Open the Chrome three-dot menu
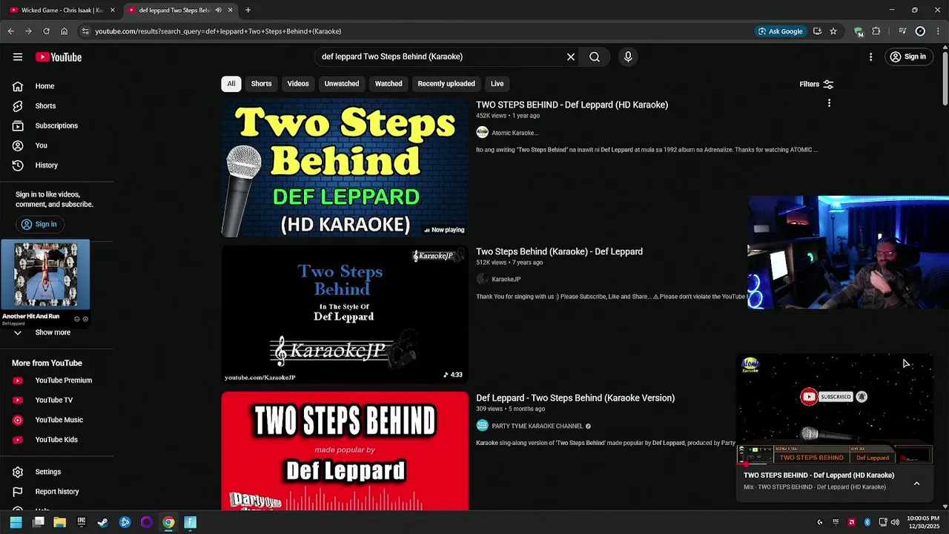The width and height of the screenshot is (949, 534). point(938,31)
